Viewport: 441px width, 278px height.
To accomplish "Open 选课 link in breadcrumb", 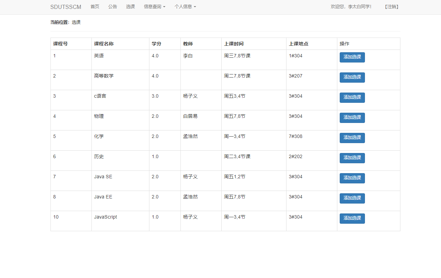I will pyautogui.click(x=76, y=22).
